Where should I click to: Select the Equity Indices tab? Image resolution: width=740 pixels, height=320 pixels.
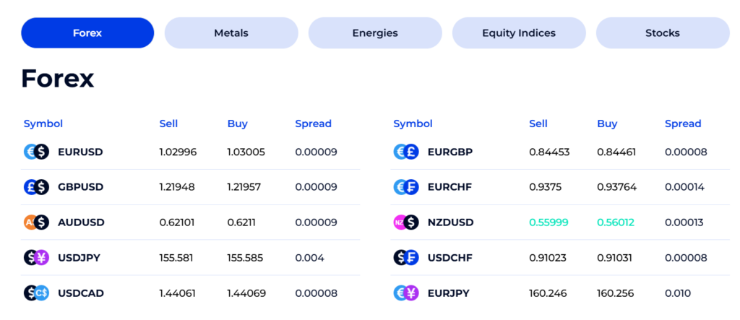pyautogui.click(x=519, y=33)
